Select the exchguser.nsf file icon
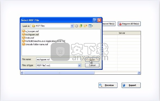This screenshot has height=101, width=160. (x=24, y=34)
